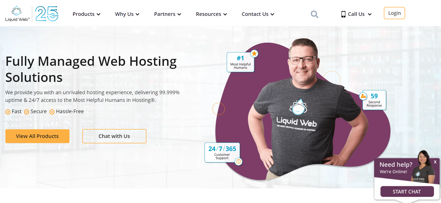Click the person icon on 59 Second card

[x=363, y=96]
